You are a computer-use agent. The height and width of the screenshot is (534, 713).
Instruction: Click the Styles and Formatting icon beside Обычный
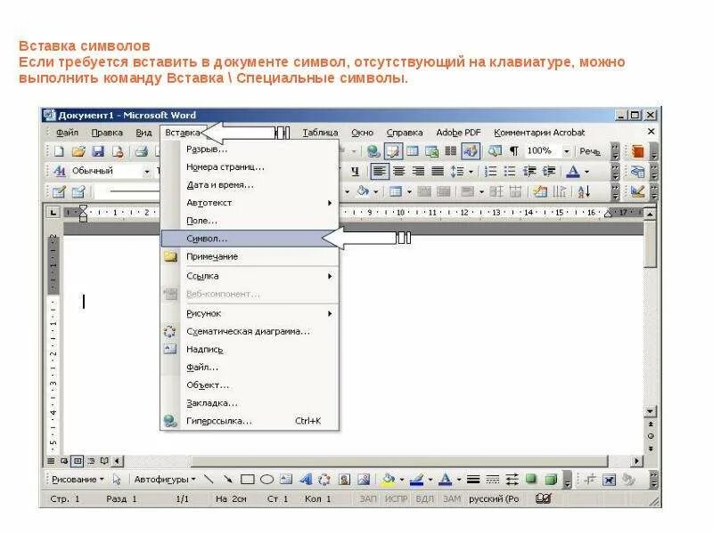tap(59, 171)
